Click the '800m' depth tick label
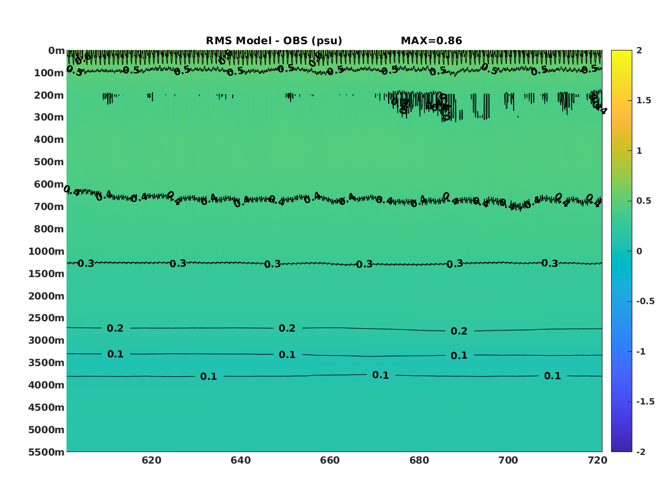Image resolution: width=669 pixels, height=502 pixels. click(x=49, y=229)
